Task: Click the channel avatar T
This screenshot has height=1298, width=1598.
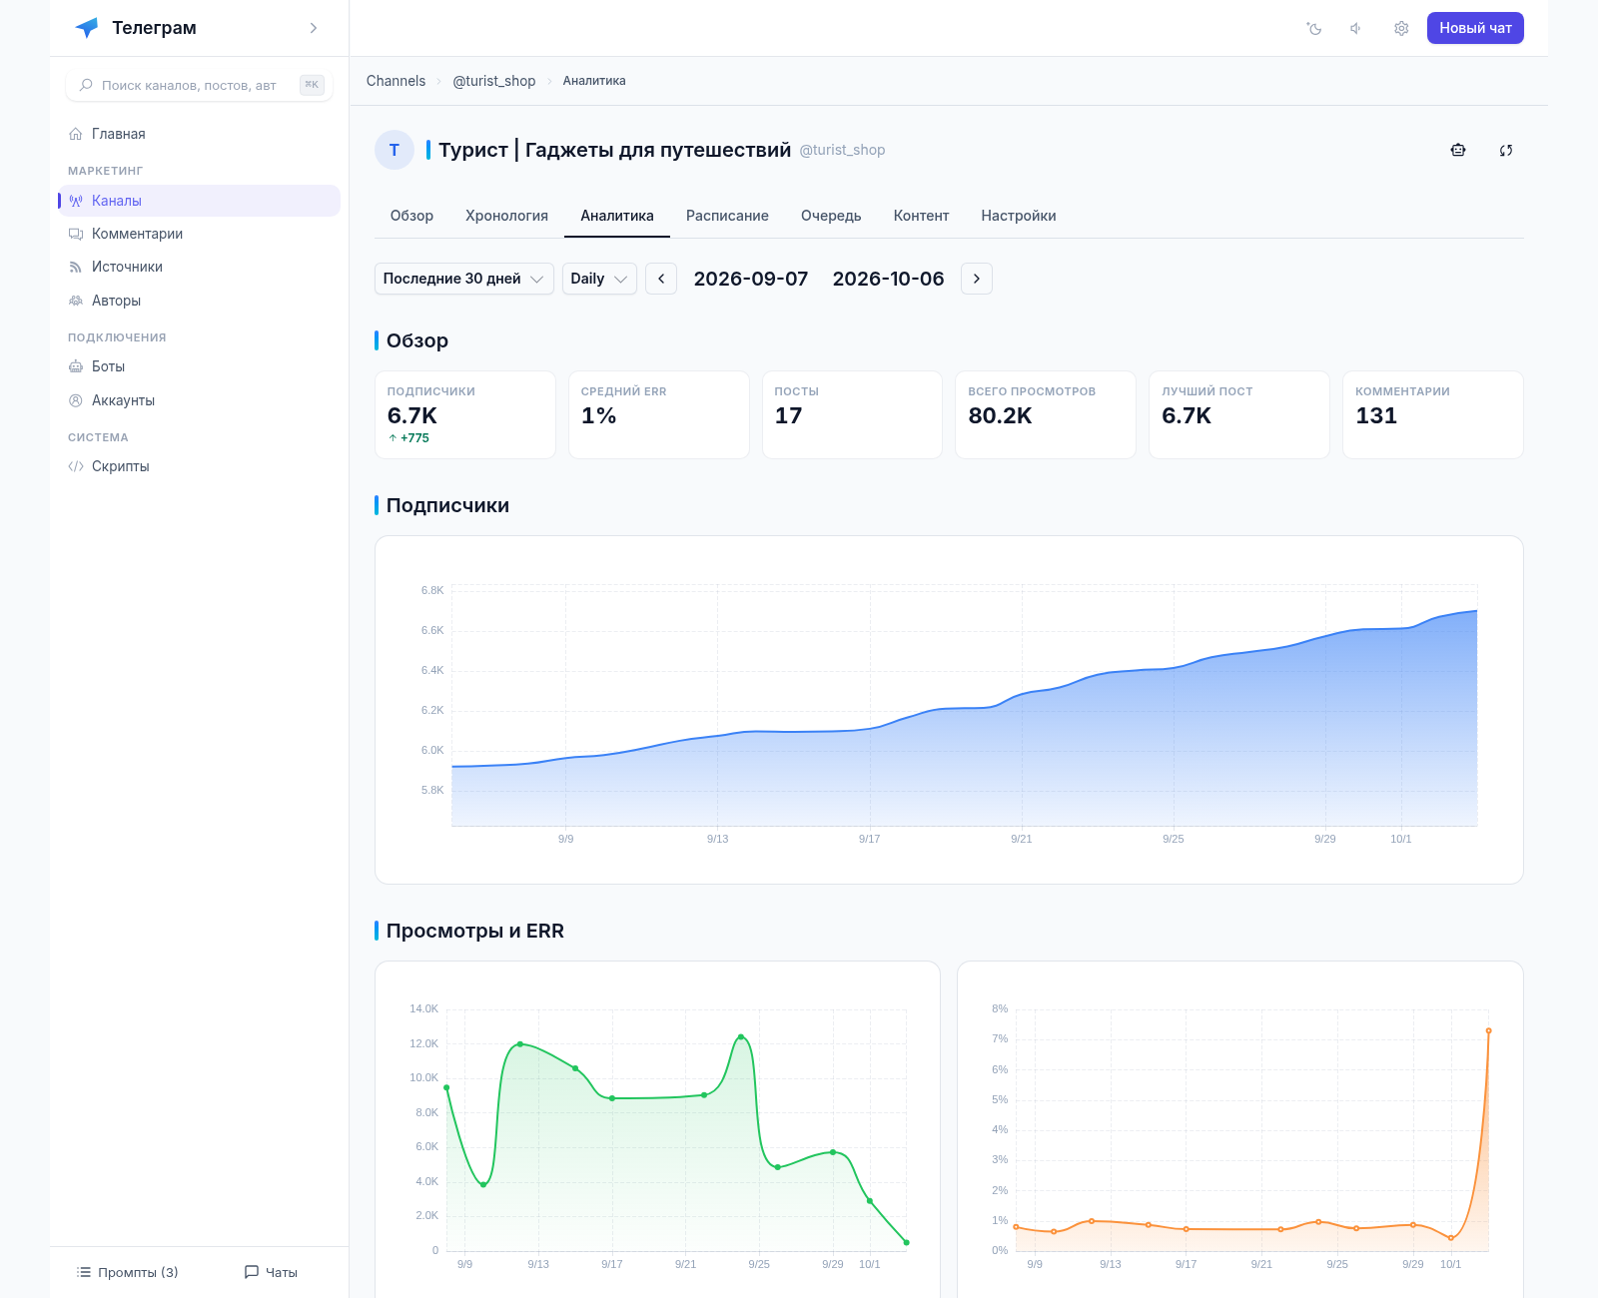Action: 395,150
